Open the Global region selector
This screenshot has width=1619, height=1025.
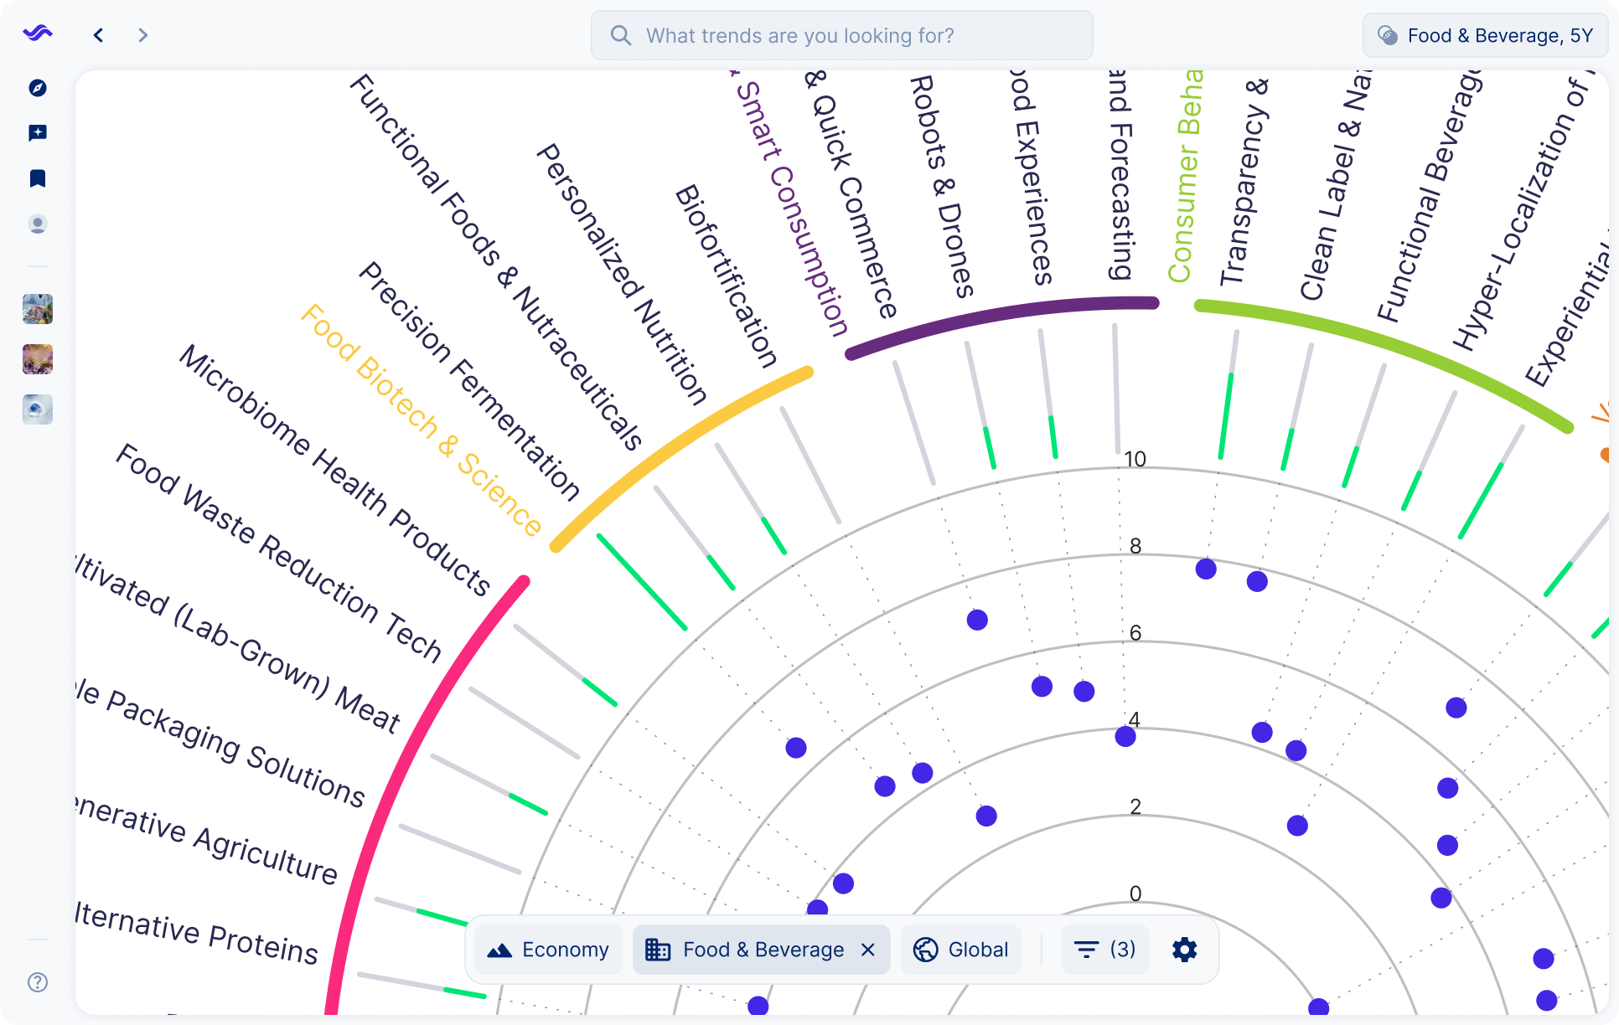tap(960, 950)
